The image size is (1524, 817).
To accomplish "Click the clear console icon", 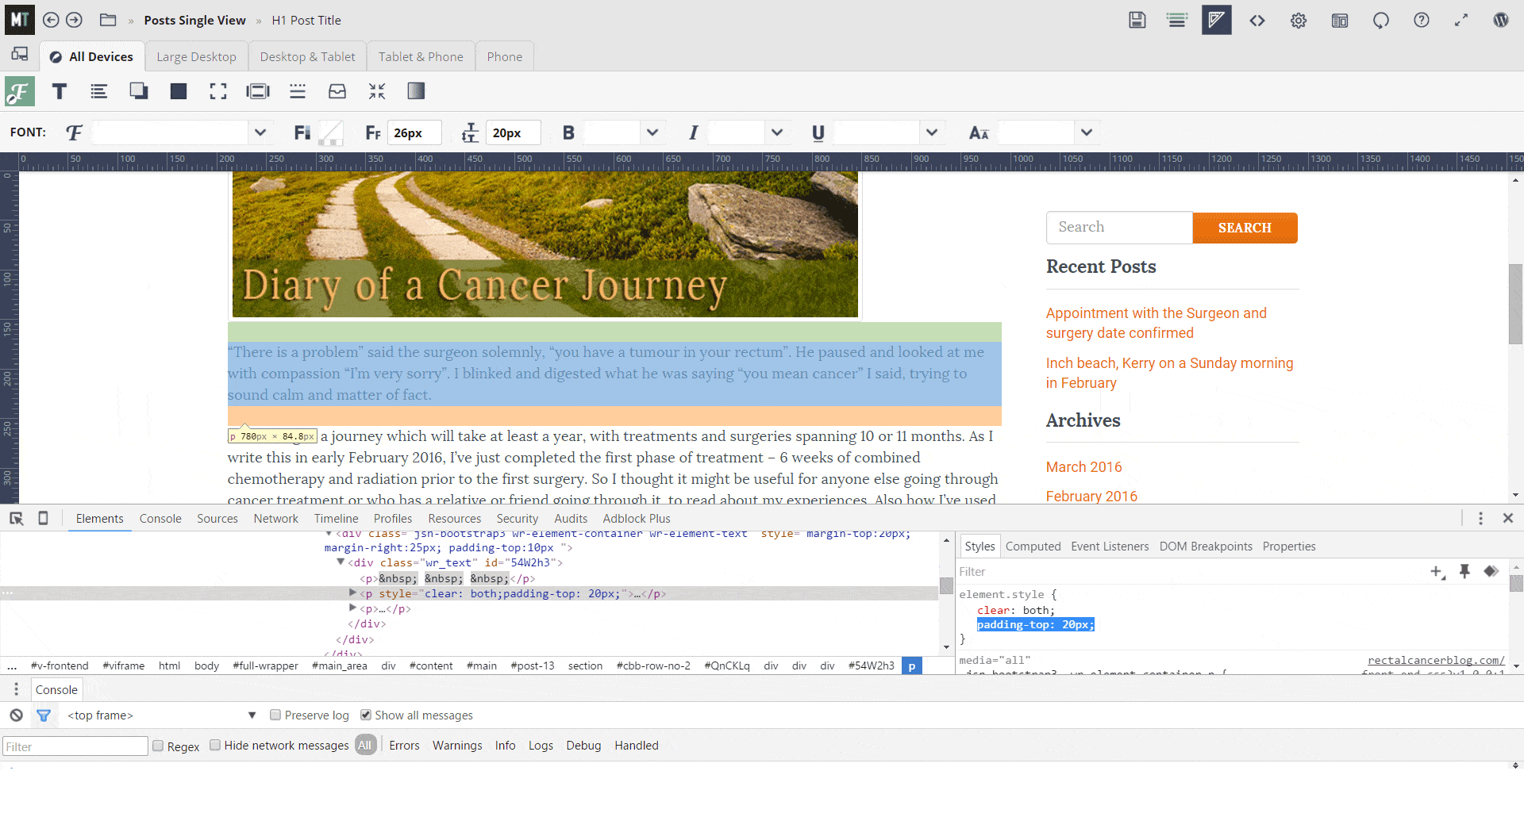I will [16, 715].
